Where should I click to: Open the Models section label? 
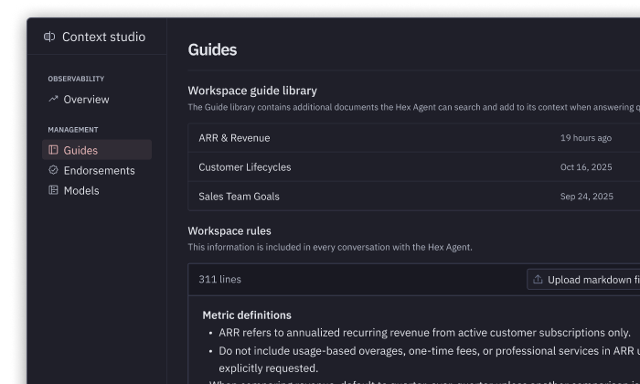81,190
